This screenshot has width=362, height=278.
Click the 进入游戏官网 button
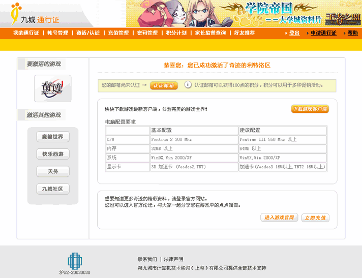coord(279,218)
